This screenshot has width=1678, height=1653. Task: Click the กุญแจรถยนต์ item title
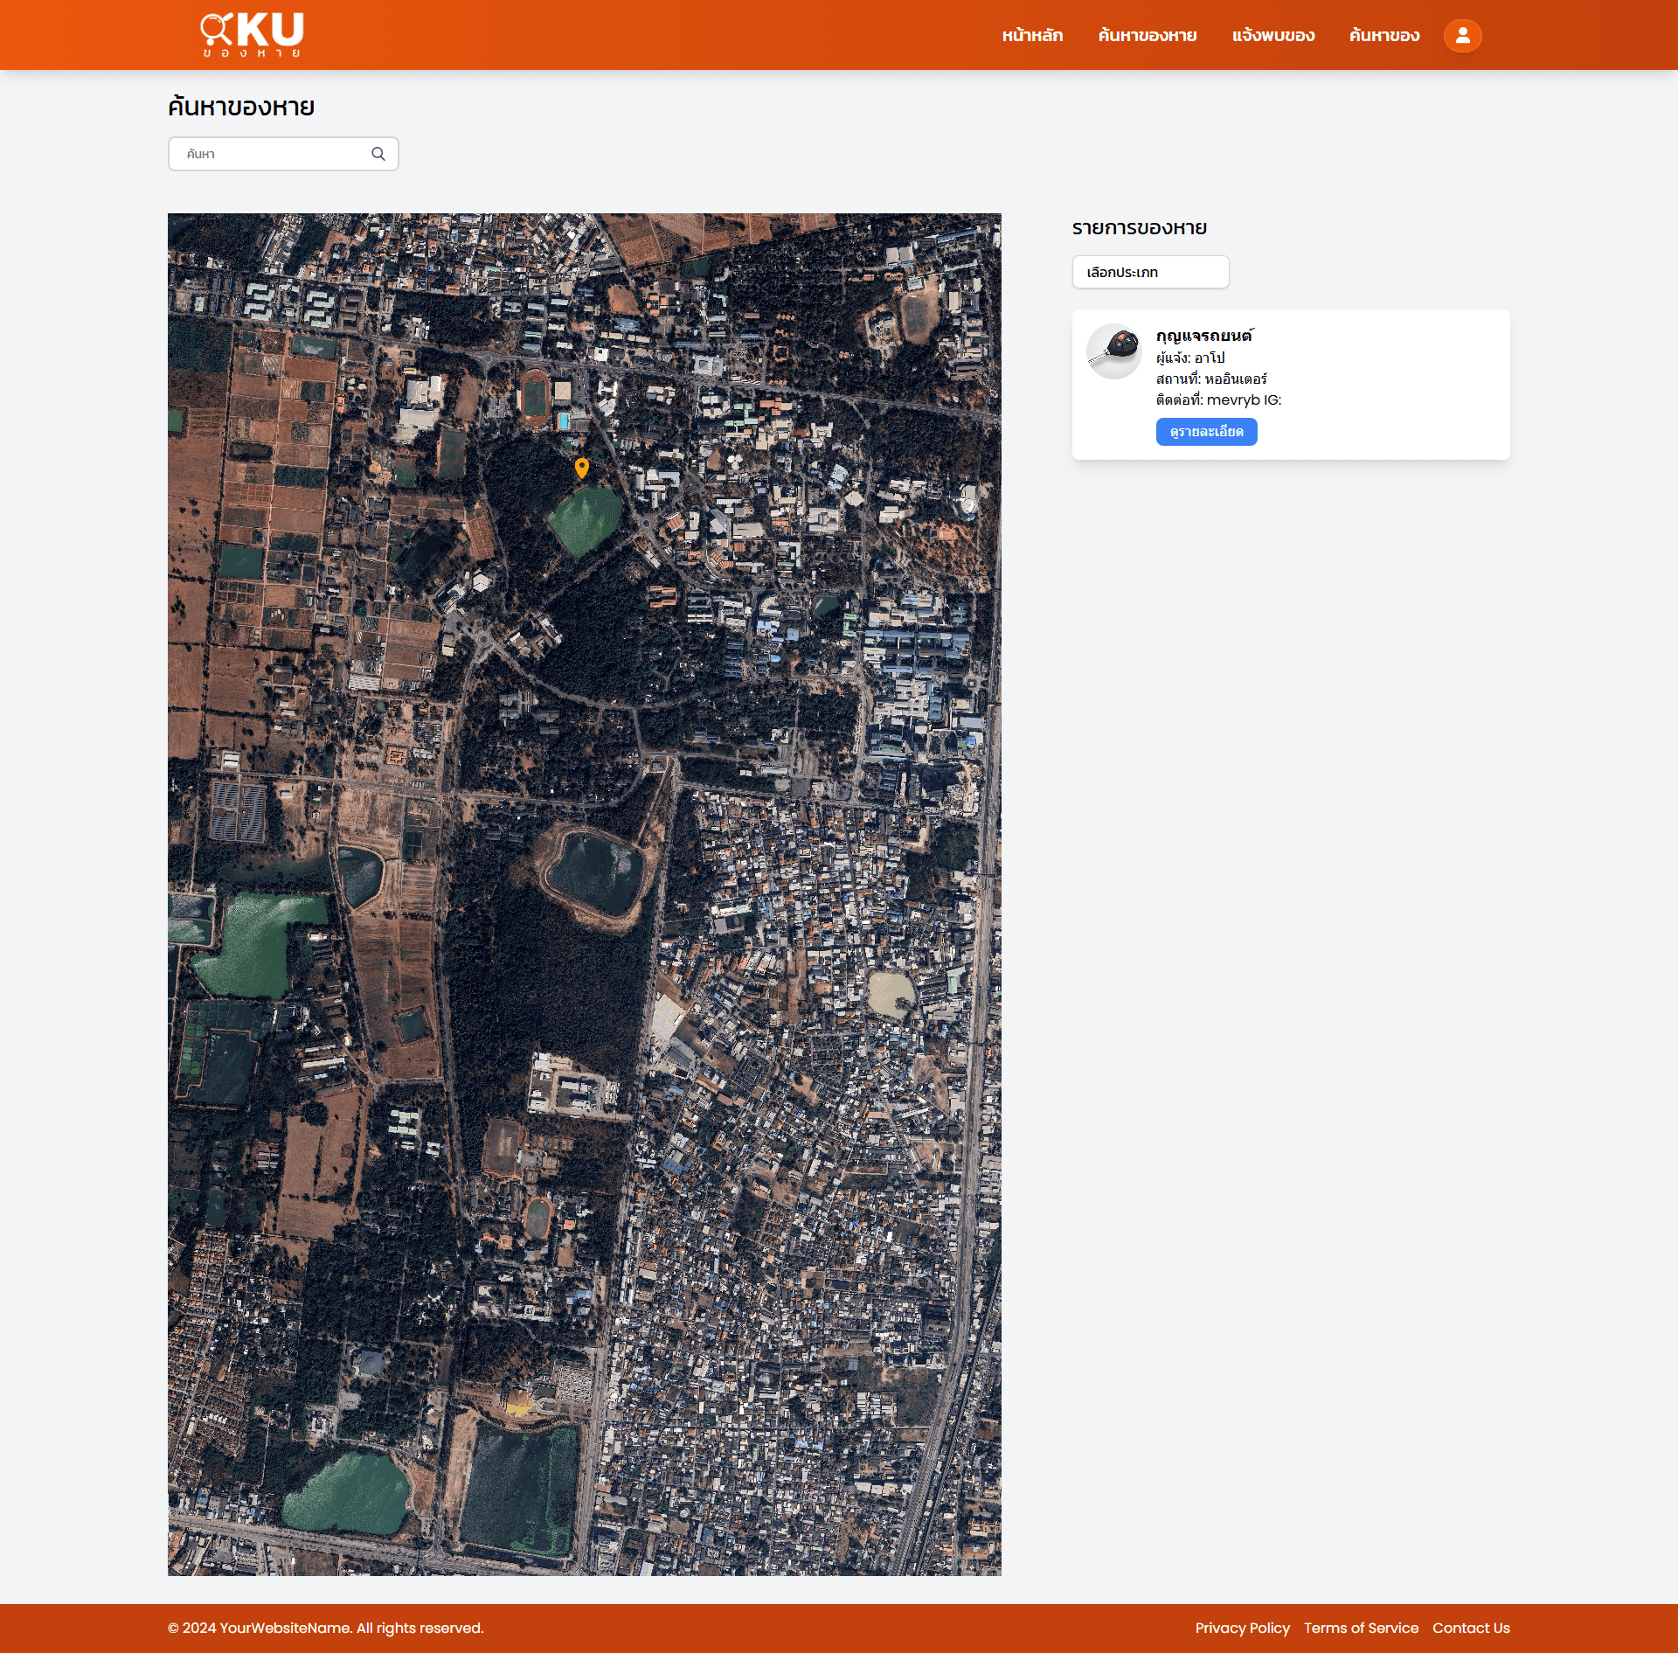click(x=1204, y=336)
